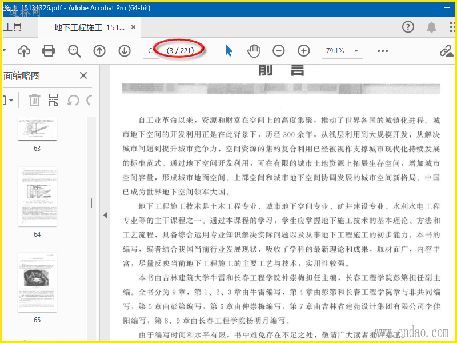Screen dimensions: 457x343
Task: Collapse the navigation pane arrow
Action: click(105, 216)
